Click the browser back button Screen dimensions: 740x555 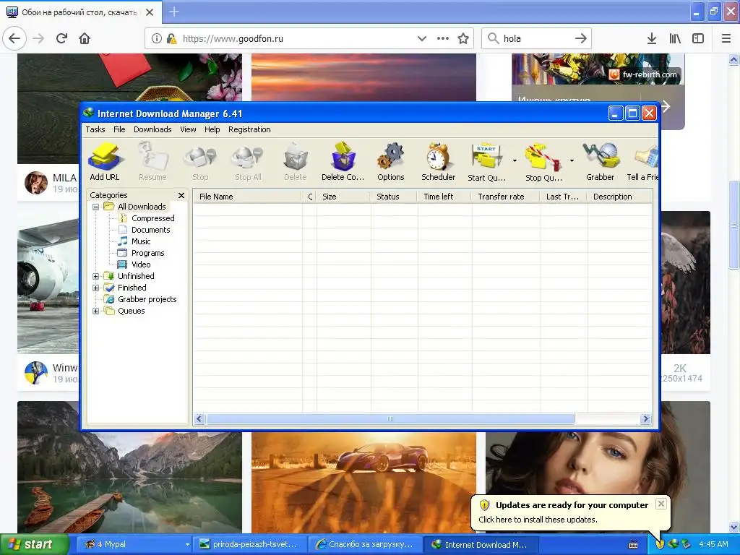(x=14, y=39)
